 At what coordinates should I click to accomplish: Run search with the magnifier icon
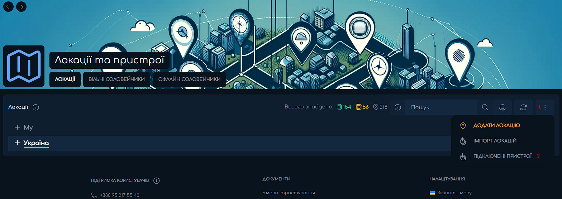pos(485,107)
